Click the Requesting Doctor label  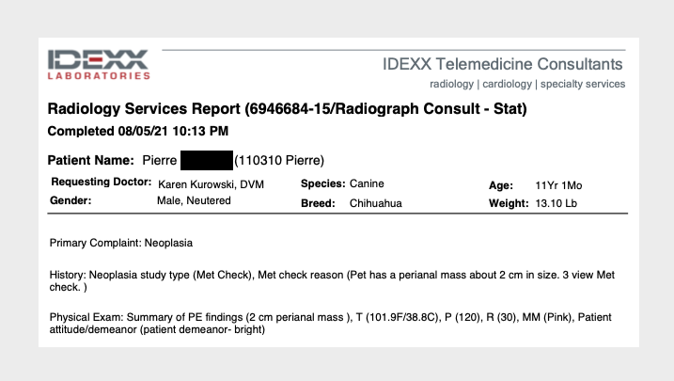[102, 183]
